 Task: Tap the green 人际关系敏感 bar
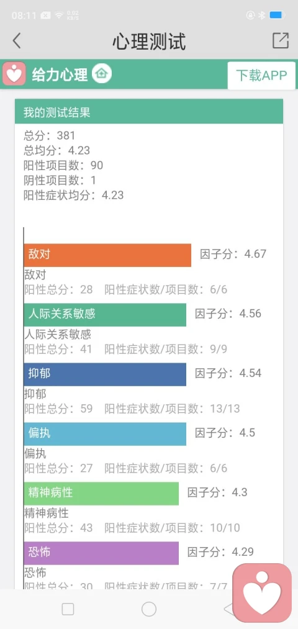tap(105, 314)
